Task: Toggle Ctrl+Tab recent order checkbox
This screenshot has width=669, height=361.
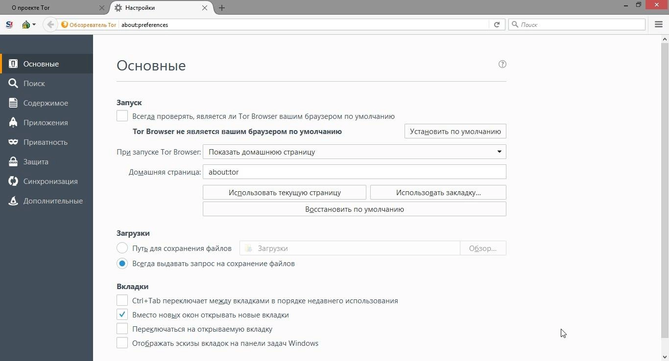Action: 122,300
